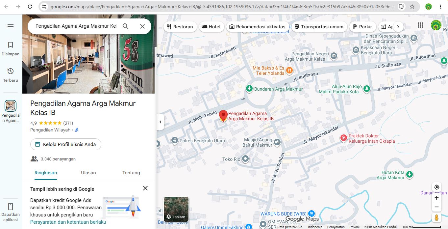Click the Chrome profile avatar in toolbar
Screen dimensions: 448x229
(428, 7)
